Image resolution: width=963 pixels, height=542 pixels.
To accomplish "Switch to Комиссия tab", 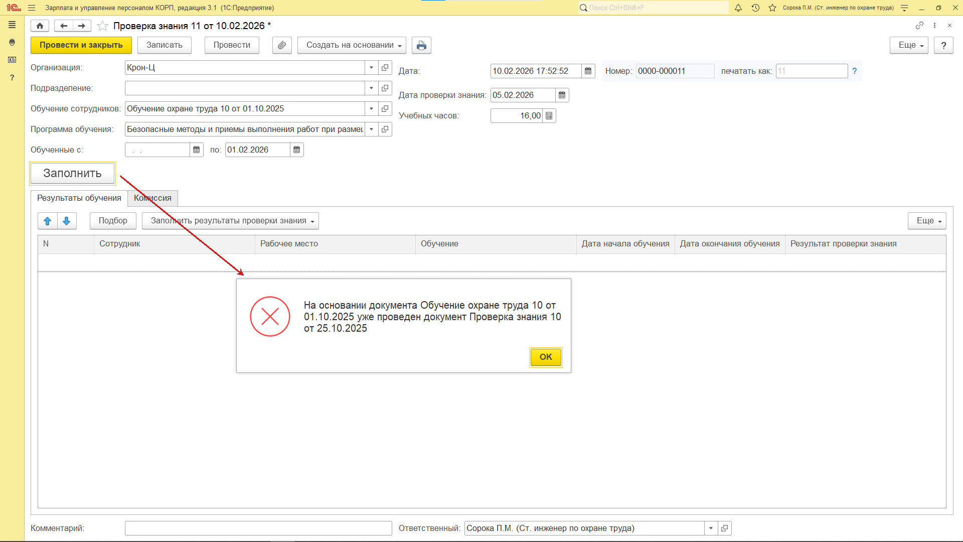I will (152, 198).
